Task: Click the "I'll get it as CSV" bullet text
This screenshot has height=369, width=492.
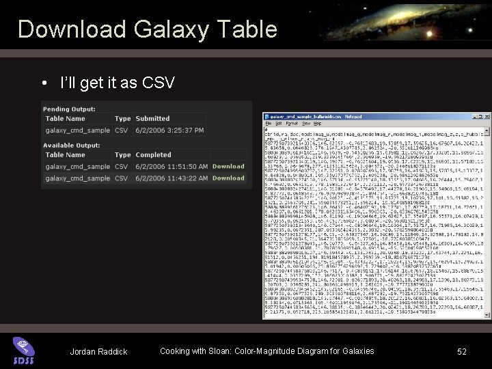Action: coord(118,83)
